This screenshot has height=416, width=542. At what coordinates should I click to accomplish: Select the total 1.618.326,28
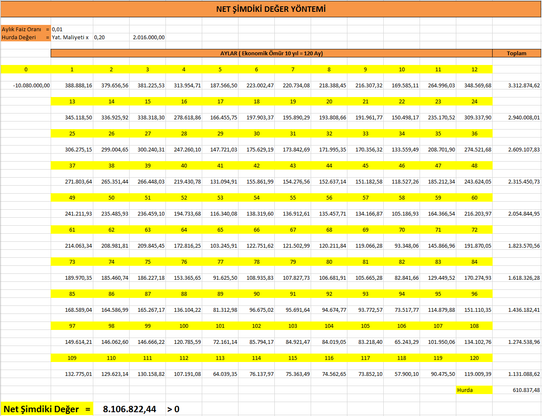pyautogui.click(x=524, y=278)
